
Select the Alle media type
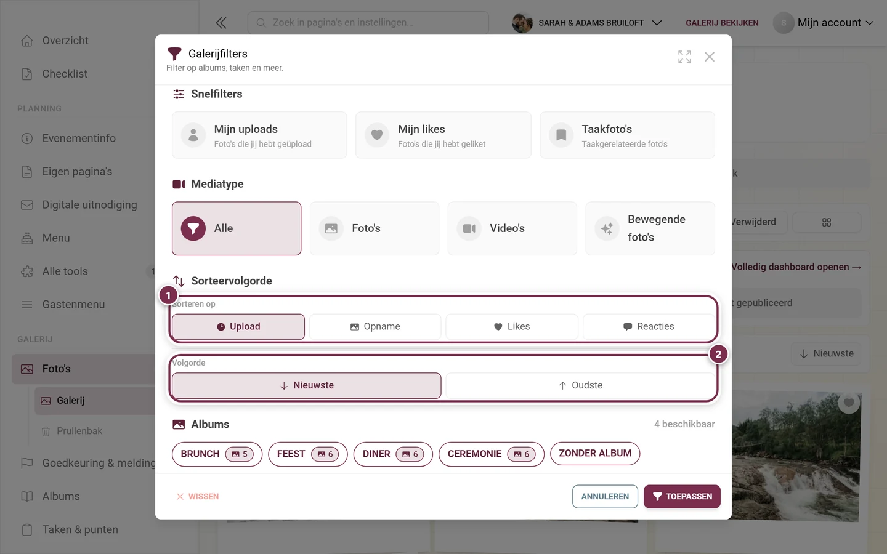[x=237, y=228]
